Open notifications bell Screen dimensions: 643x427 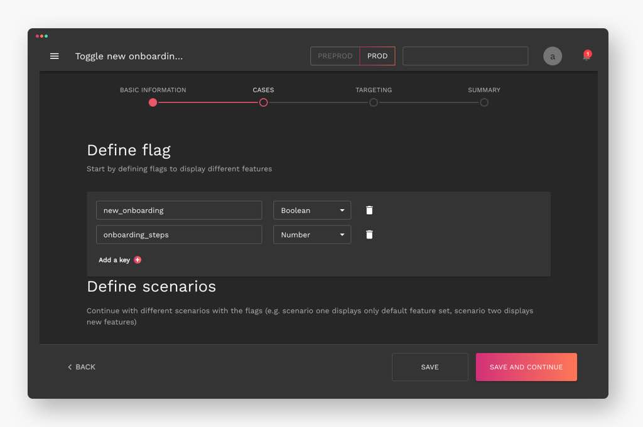point(587,56)
